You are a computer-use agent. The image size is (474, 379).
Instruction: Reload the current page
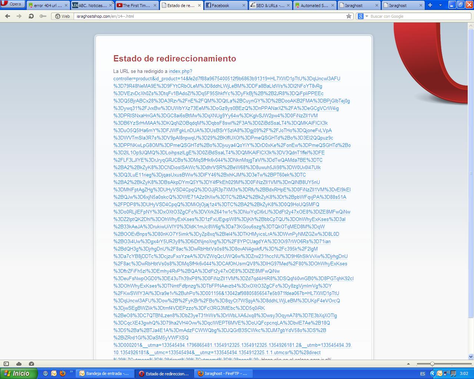pos(31,16)
